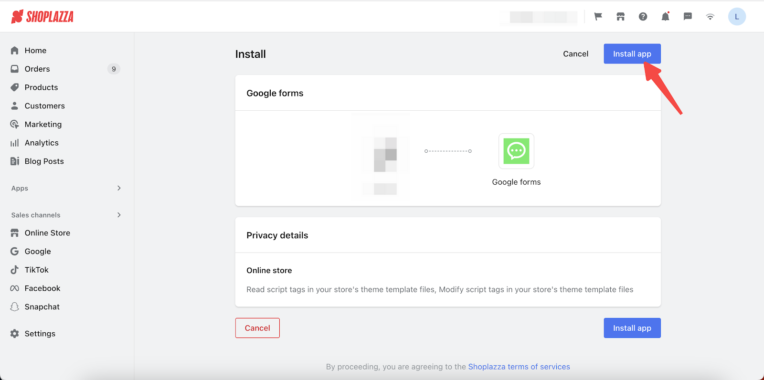
Task: Open Google sales channel label
Action: pos(38,252)
